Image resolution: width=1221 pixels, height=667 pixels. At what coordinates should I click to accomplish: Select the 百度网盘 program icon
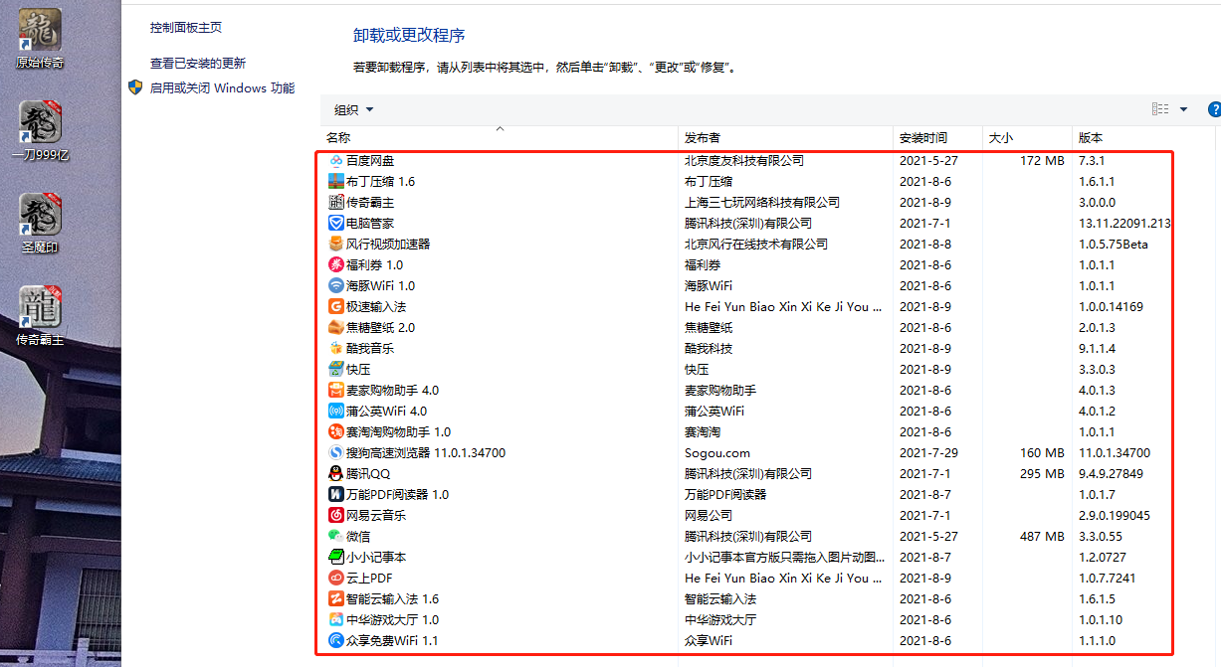(335, 160)
